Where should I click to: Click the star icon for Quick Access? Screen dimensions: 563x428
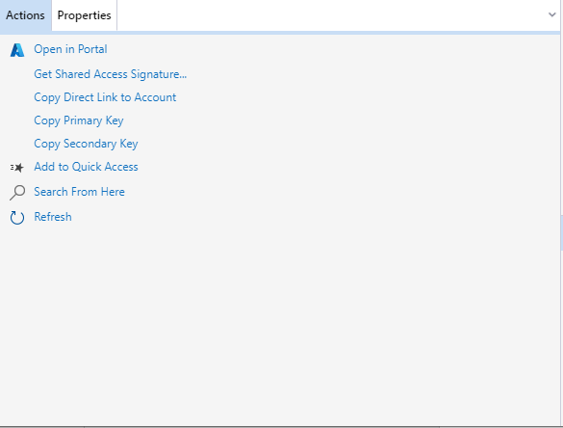coord(17,167)
